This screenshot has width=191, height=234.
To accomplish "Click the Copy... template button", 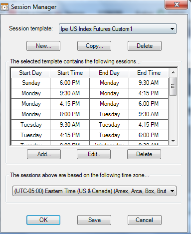I will 94,46.
